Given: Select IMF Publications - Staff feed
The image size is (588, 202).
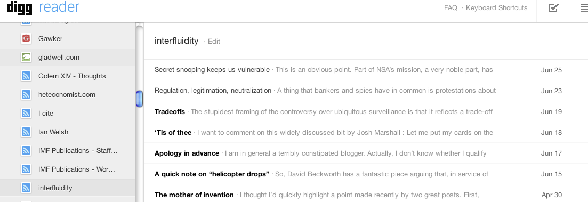Looking at the screenshot, I should click(68, 151).
